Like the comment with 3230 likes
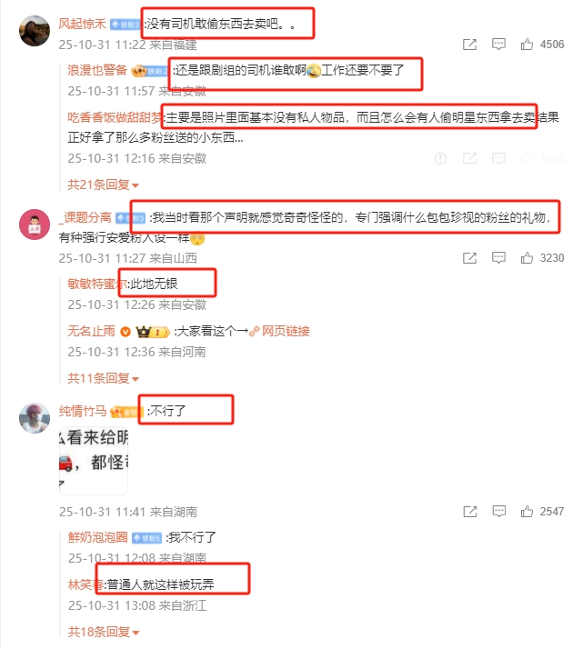The height and width of the screenshot is (649, 583). point(527,258)
